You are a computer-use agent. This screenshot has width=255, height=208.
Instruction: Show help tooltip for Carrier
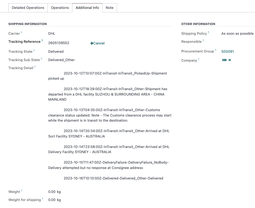(22, 32)
